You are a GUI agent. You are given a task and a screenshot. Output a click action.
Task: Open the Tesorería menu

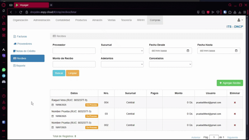pyautogui.click(x=126, y=20)
